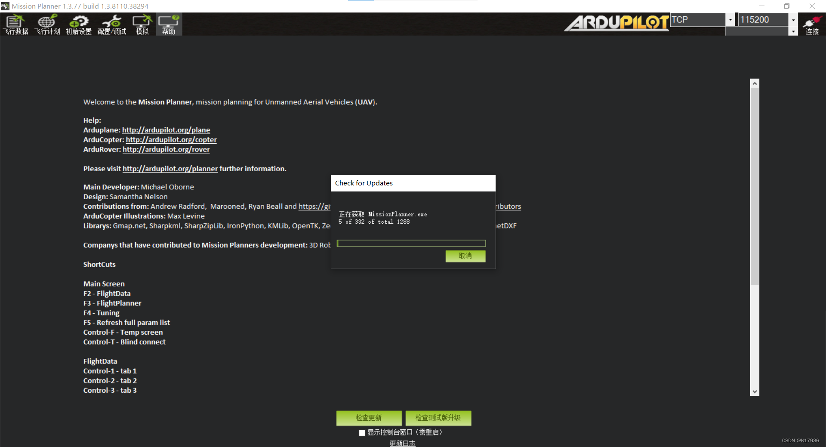The height and width of the screenshot is (447, 826).
Task: Click the 'Control-T - Blind connect' line
Action: point(124,342)
